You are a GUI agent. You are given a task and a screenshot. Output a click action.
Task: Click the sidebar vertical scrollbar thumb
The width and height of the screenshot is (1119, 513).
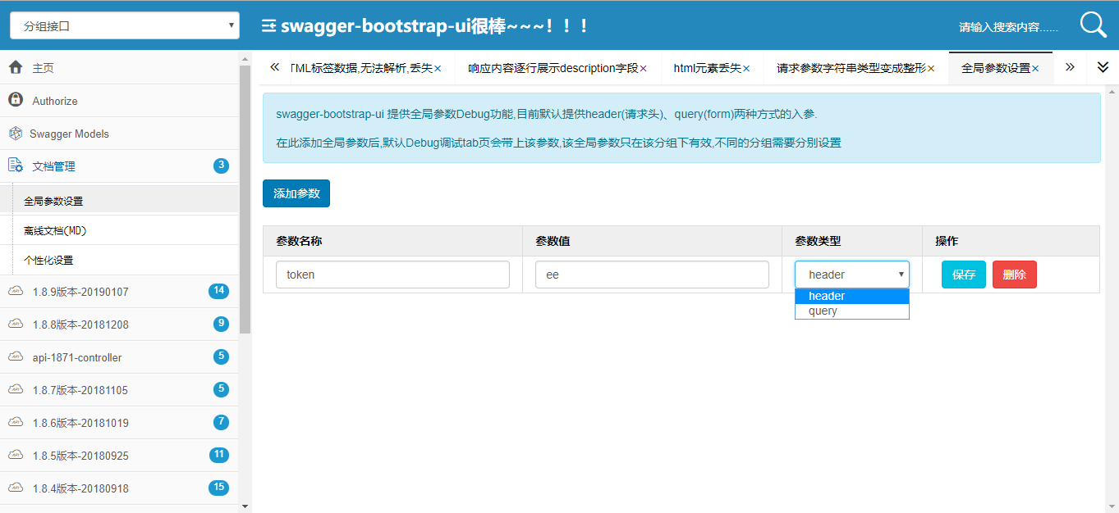(x=245, y=197)
